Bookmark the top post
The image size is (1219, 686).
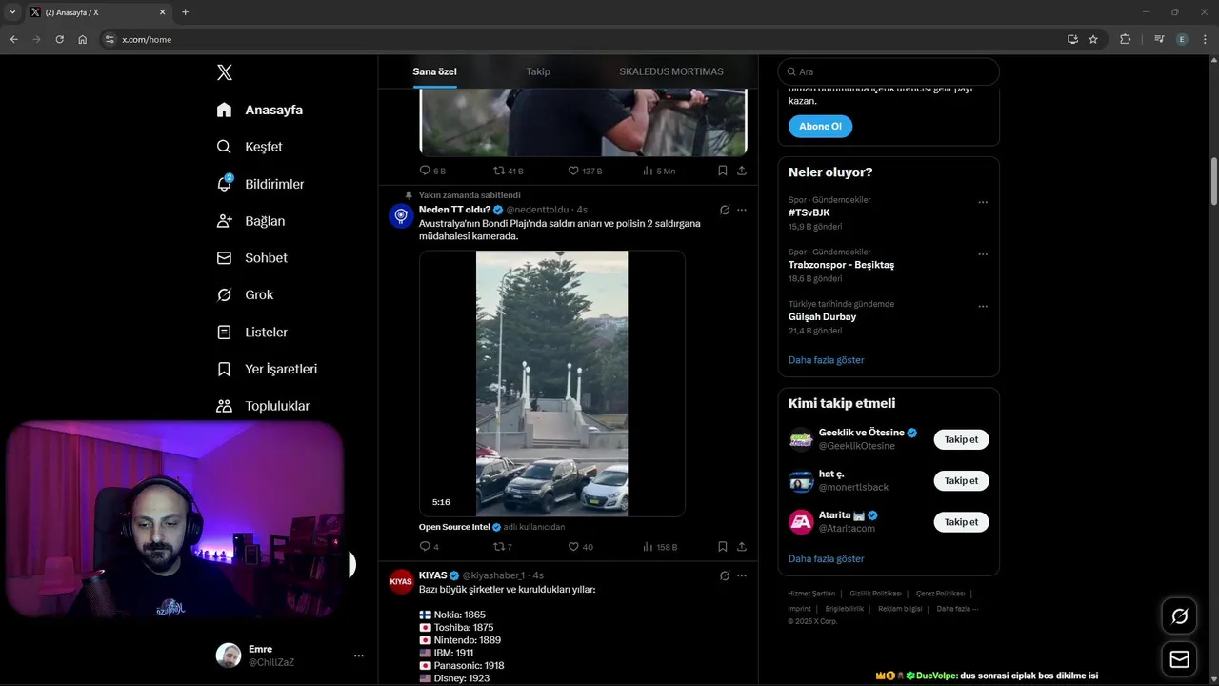(x=722, y=171)
